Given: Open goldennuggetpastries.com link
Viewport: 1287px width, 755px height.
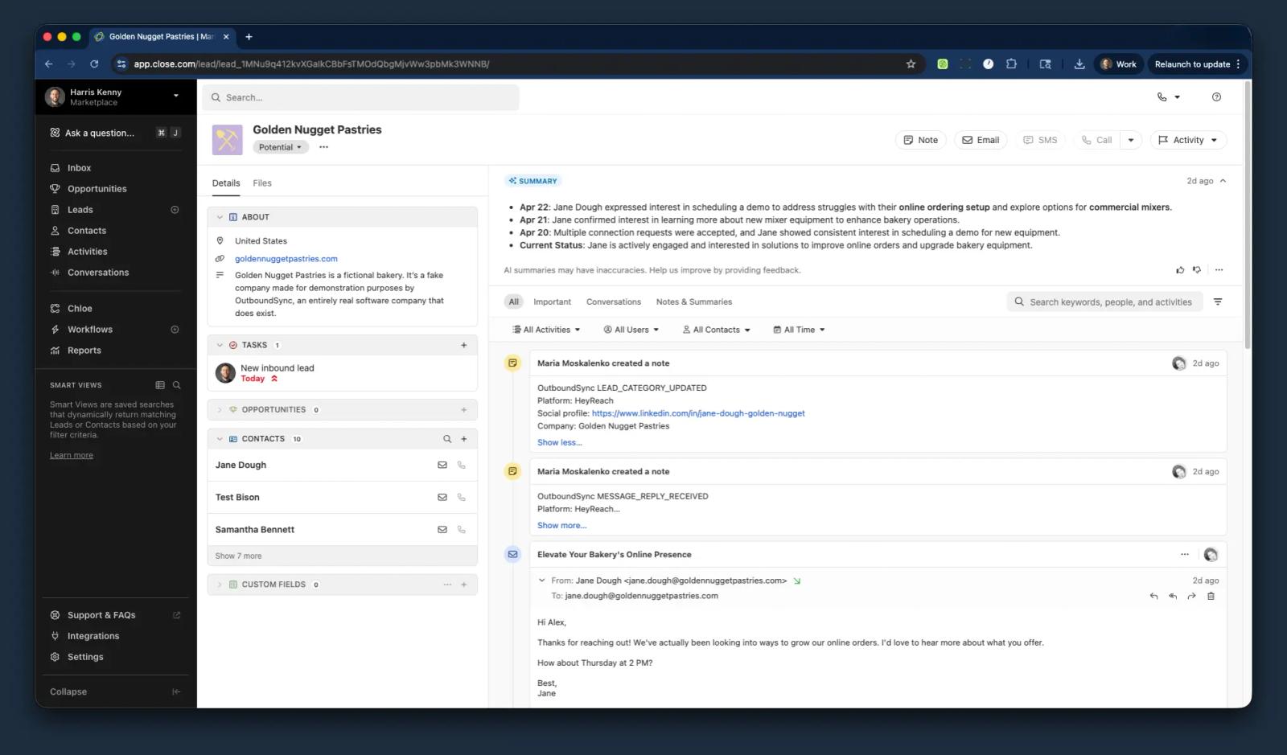Looking at the screenshot, I should 286,259.
